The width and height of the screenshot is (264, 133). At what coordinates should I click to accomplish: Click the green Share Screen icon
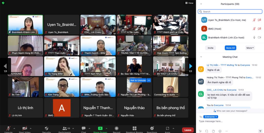[100, 128]
